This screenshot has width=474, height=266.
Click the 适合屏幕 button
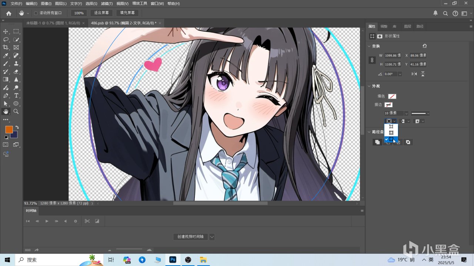(101, 13)
